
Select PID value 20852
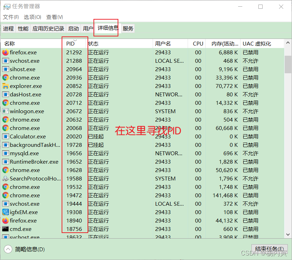(x=74, y=86)
